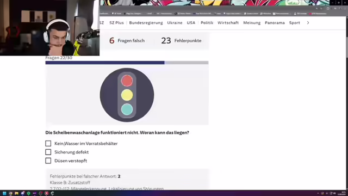The image size is (348, 196).
Task: Open the green Spotify taskbar icon
Action: [x=28, y=193]
